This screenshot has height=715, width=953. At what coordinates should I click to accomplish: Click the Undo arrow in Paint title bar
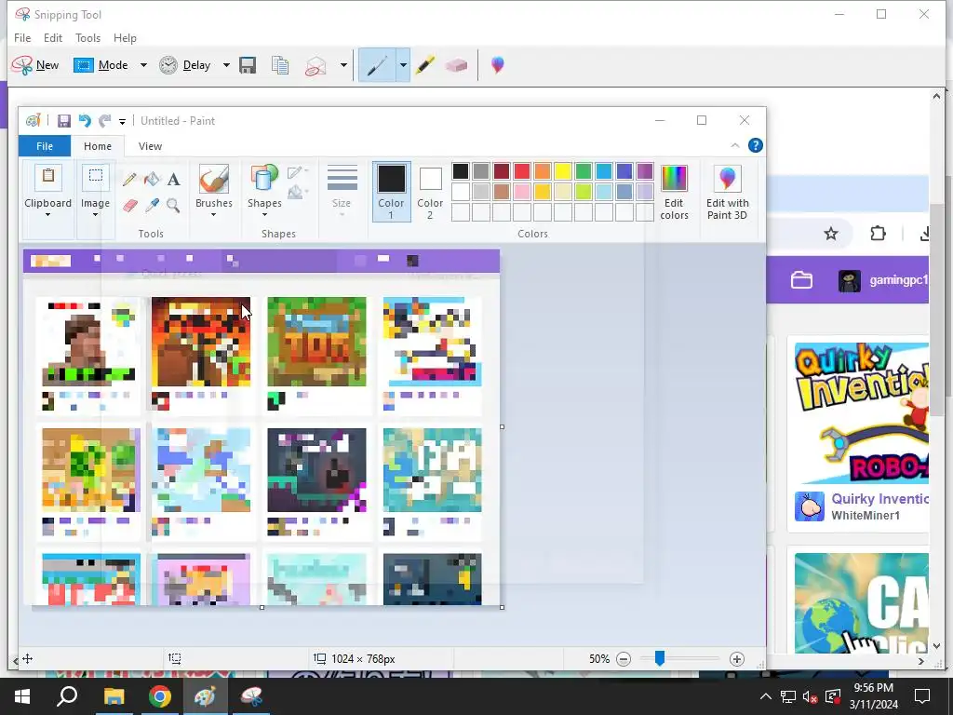(x=85, y=120)
